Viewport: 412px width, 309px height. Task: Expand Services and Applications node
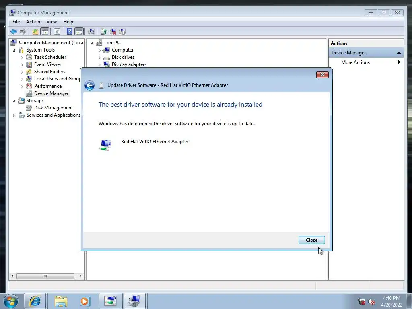click(x=14, y=115)
